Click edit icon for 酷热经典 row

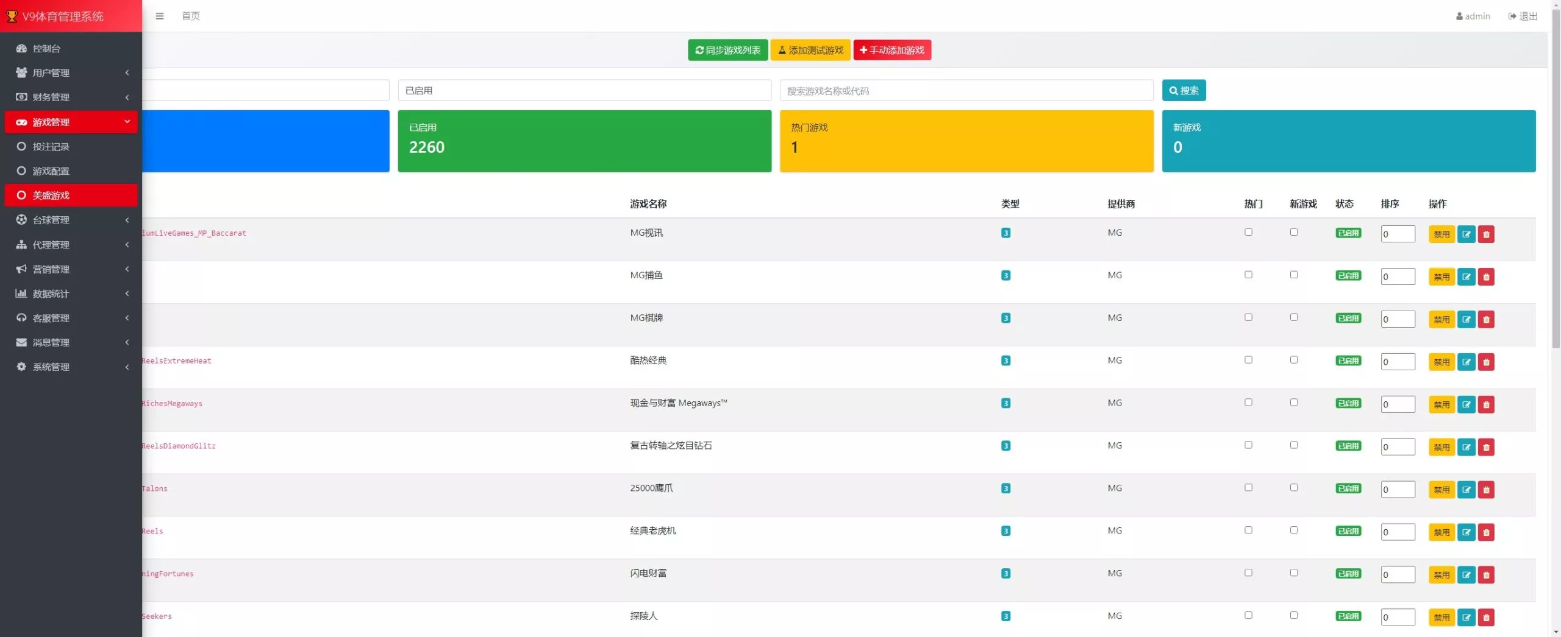(x=1466, y=362)
